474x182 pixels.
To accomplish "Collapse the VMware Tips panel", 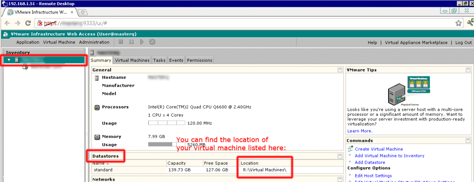I will pyautogui.click(x=468, y=70).
